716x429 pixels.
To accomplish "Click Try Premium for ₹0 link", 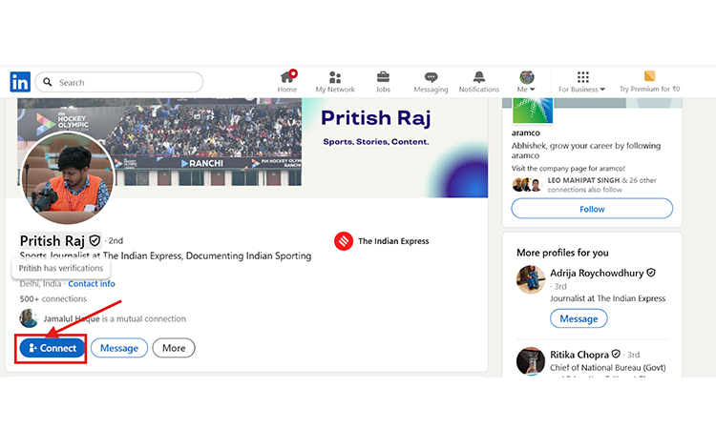I will (649, 82).
